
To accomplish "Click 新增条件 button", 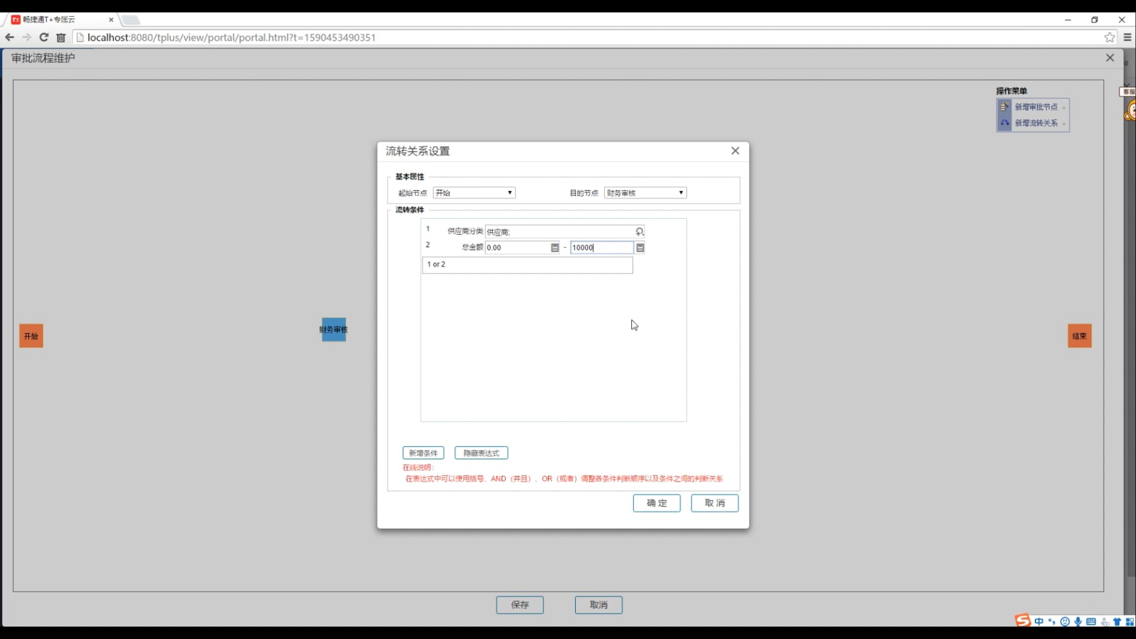I will point(423,453).
